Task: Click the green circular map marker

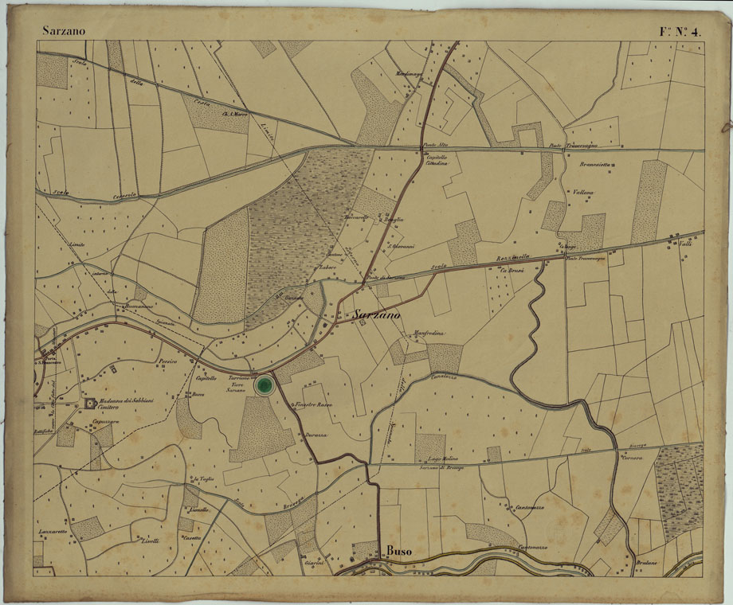Action: [x=266, y=386]
